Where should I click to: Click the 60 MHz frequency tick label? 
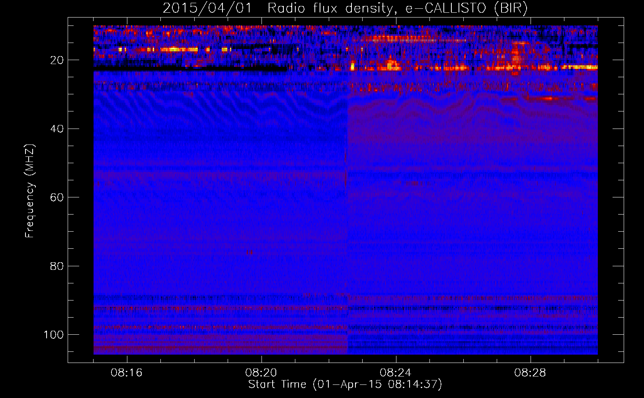point(57,197)
